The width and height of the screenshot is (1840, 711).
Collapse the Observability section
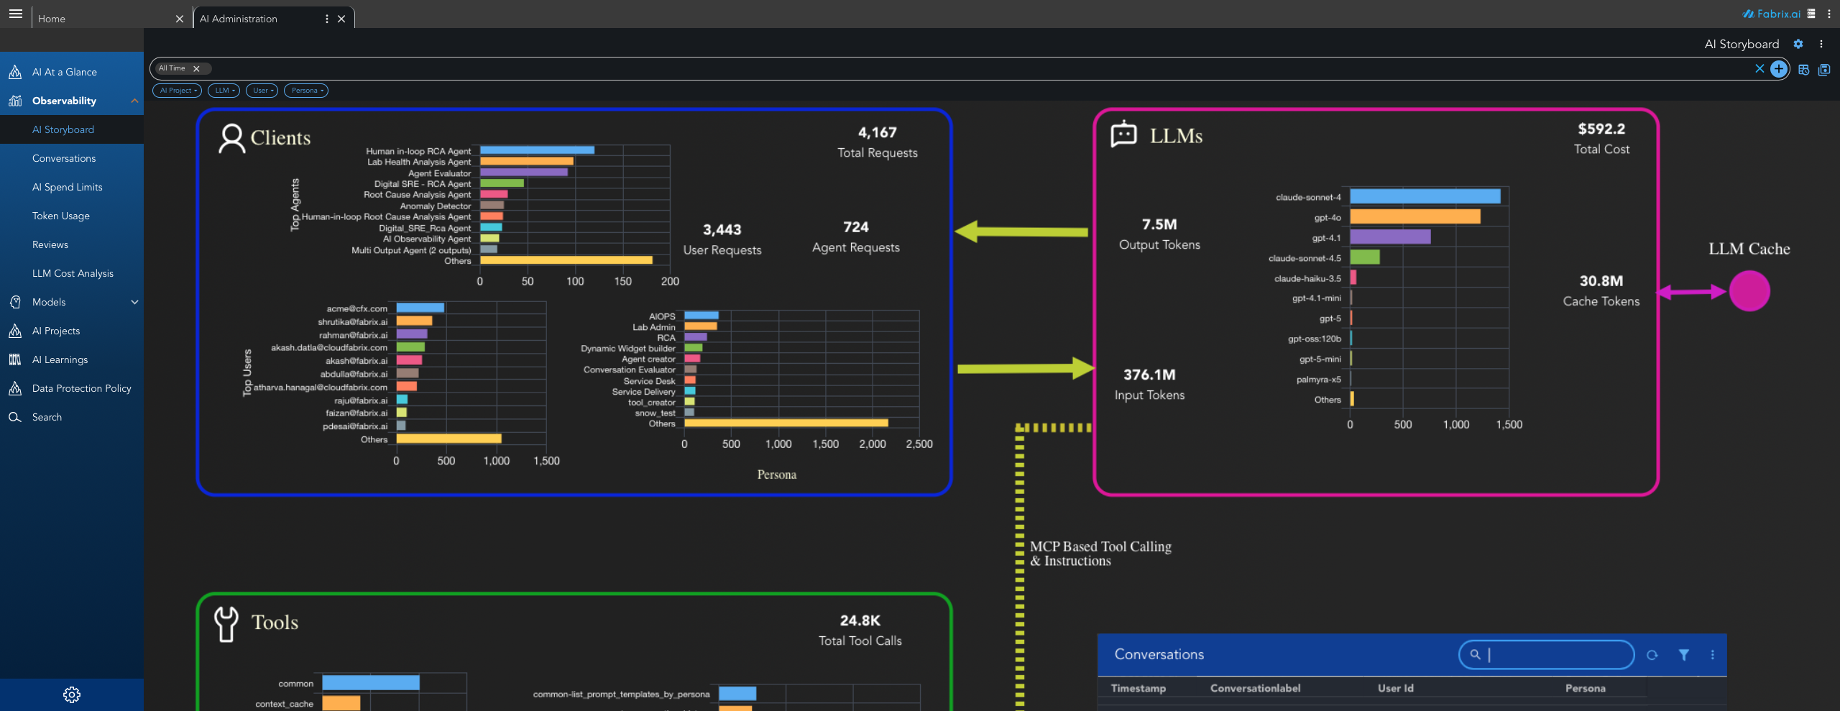[x=134, y=101]
